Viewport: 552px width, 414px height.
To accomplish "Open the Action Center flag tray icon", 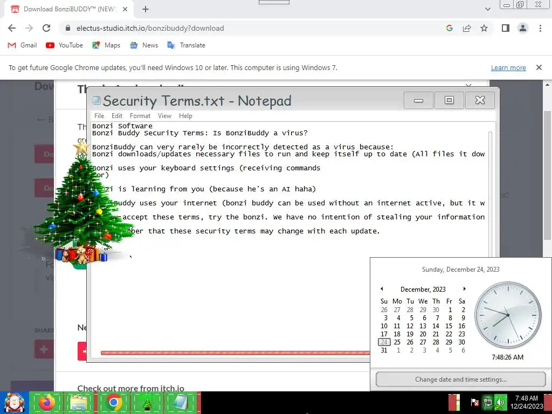I will [474, 402].
